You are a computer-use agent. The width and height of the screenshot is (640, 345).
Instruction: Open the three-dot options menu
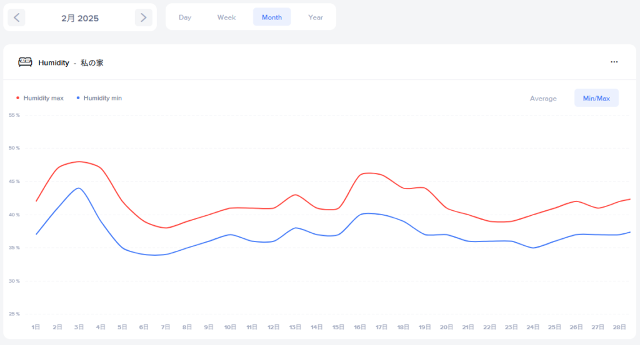614,62
